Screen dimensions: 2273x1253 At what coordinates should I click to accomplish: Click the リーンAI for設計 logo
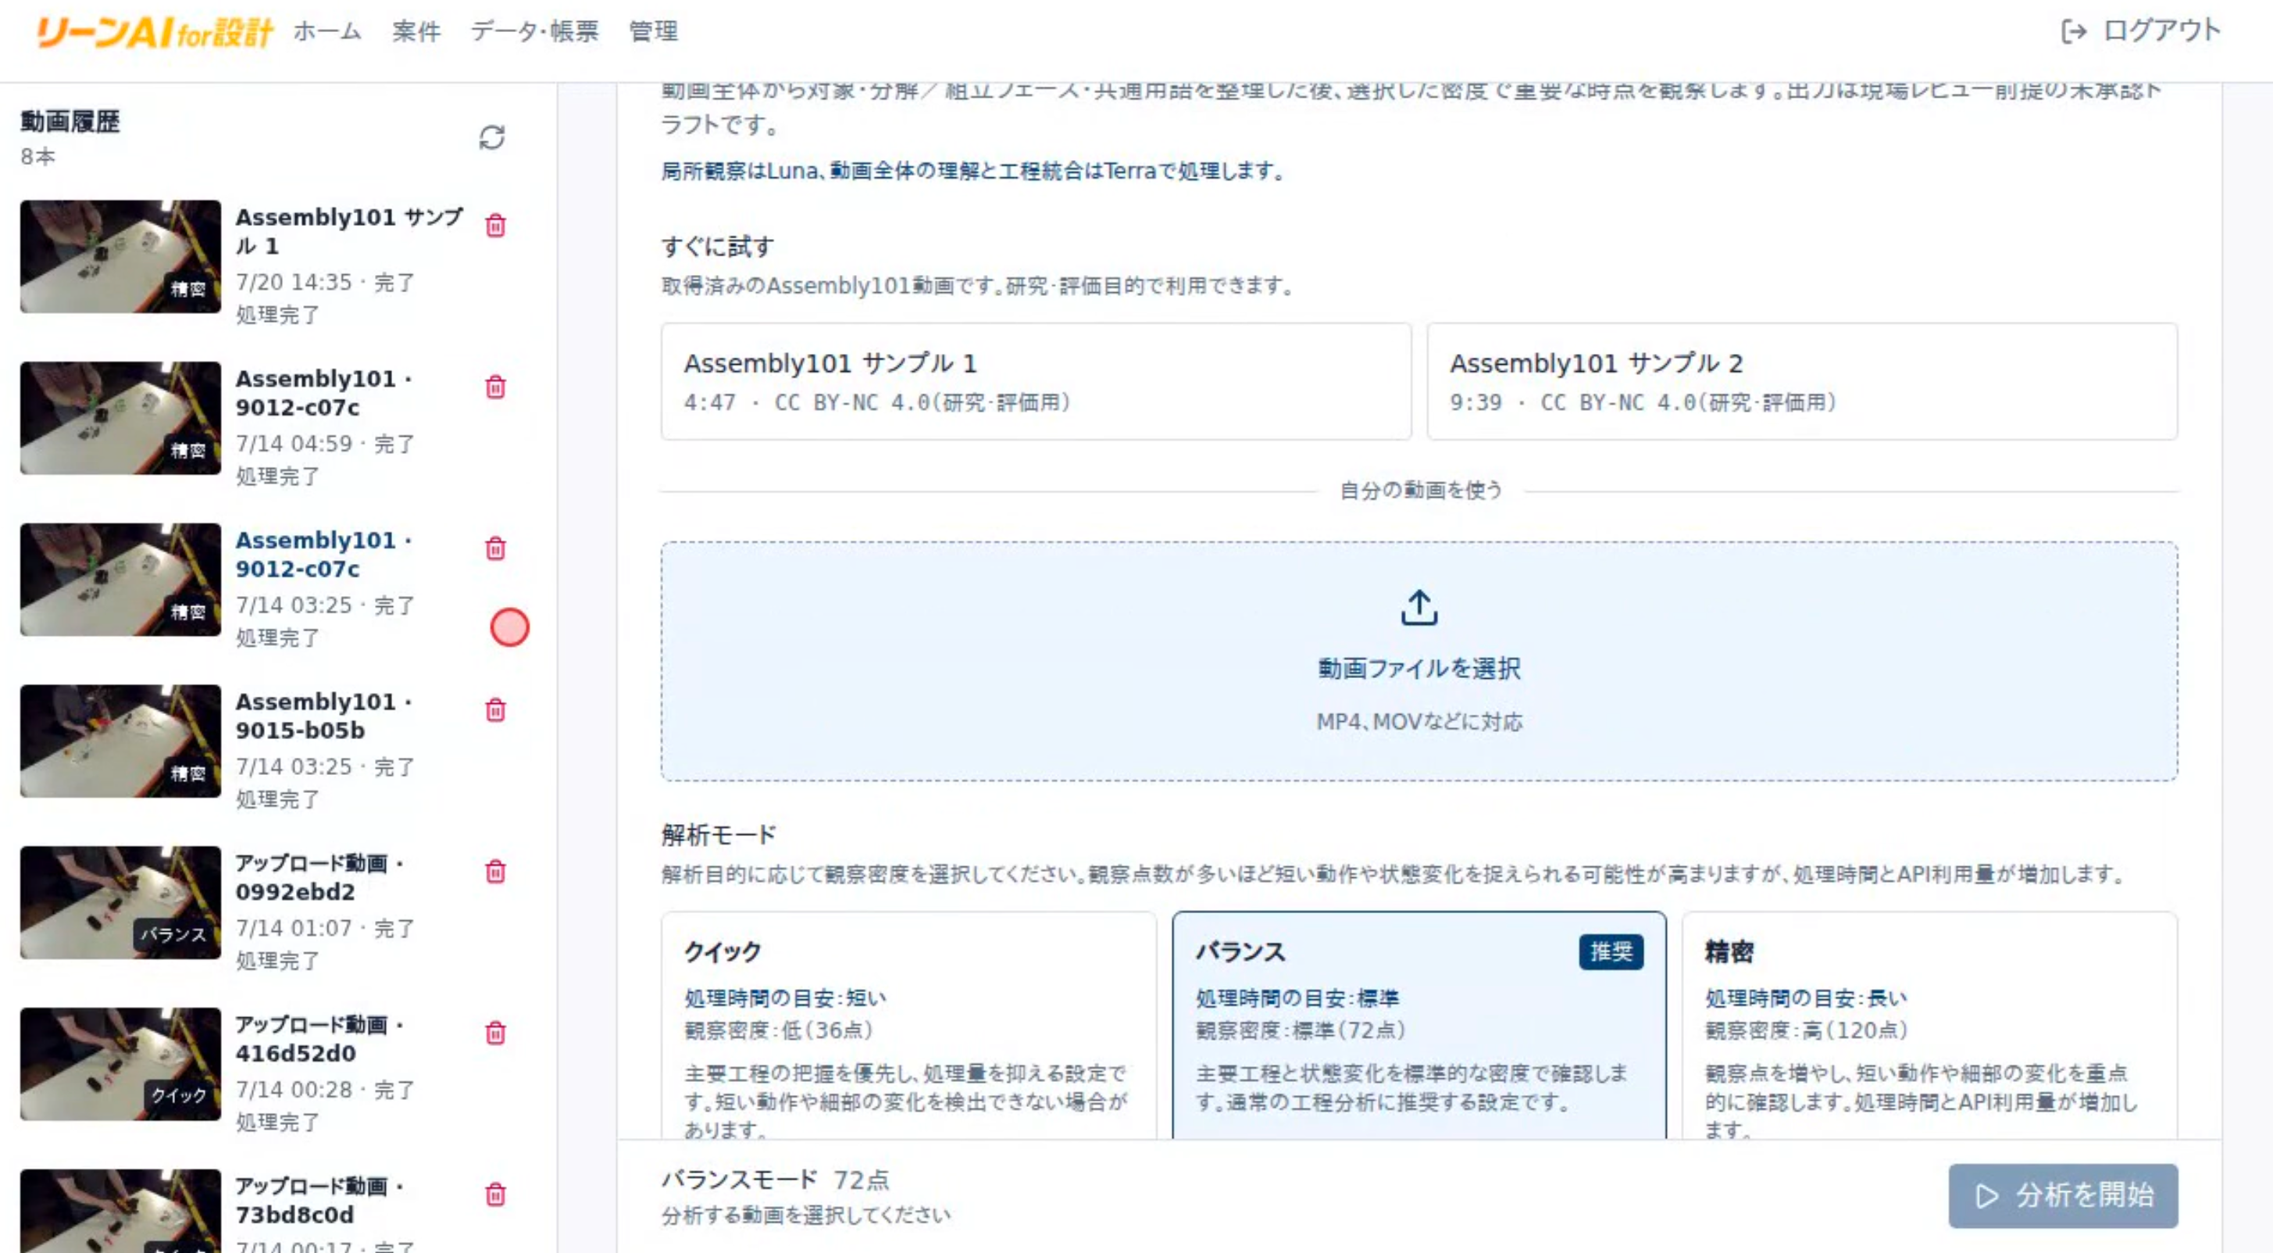155,33
